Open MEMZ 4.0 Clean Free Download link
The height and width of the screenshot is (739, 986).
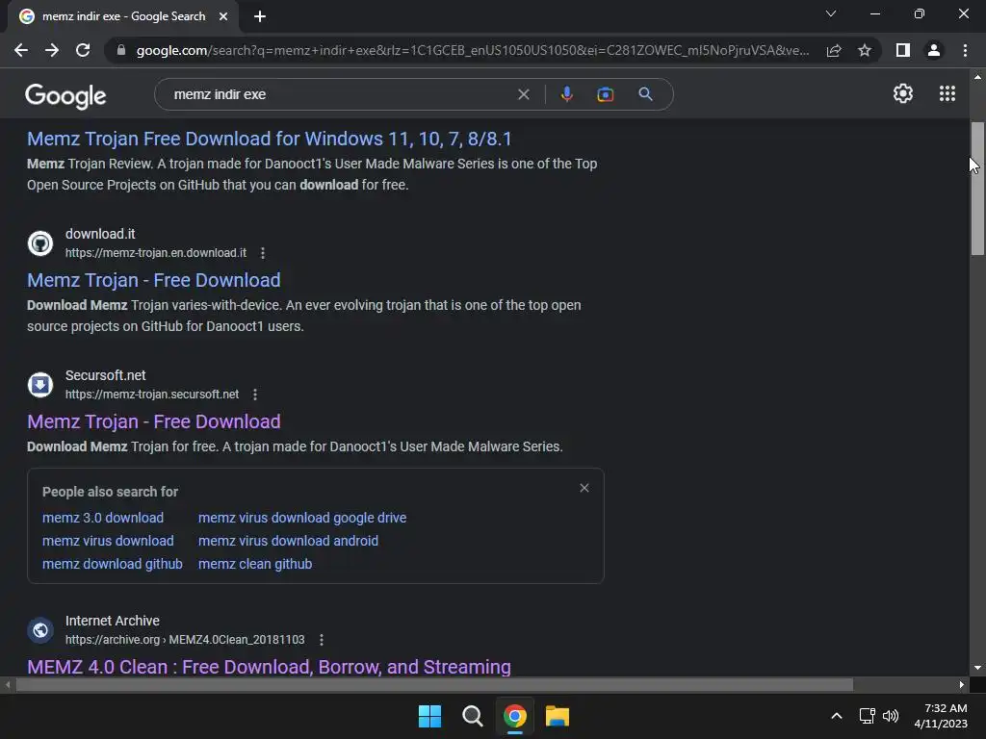(270, 667)
